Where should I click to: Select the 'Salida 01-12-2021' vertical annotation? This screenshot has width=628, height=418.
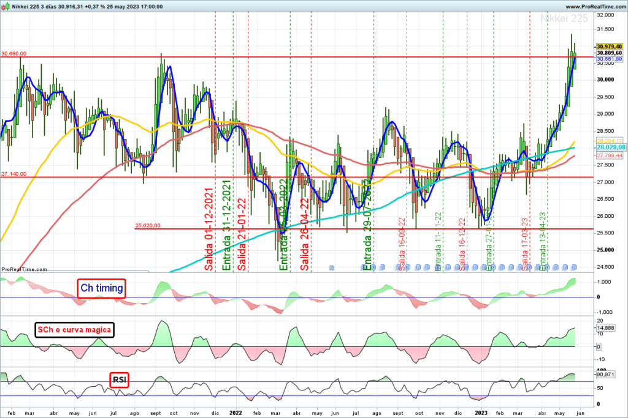(209, 229)
